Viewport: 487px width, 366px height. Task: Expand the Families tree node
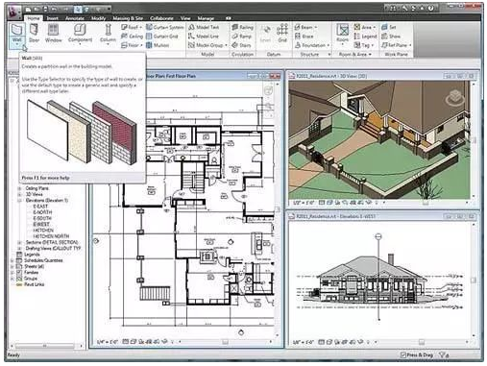tap(12, 273)
